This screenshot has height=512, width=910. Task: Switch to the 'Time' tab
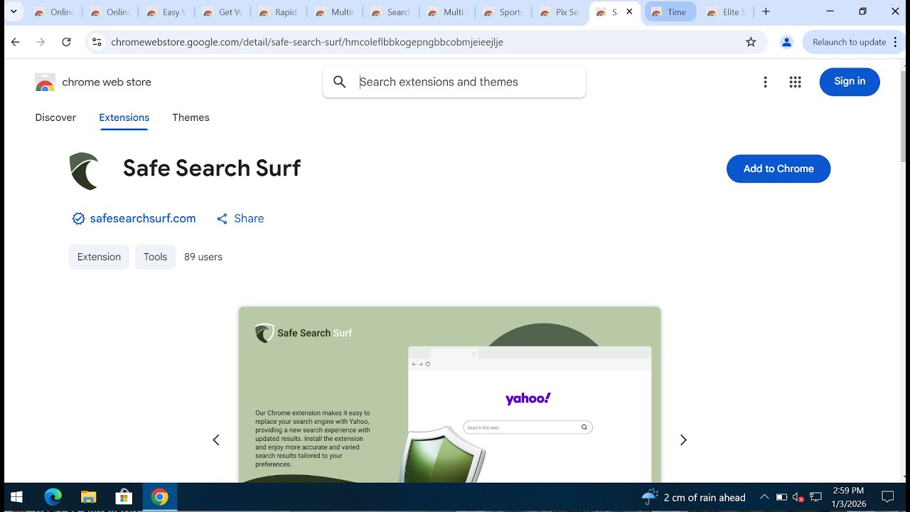(x=671, y=12)
